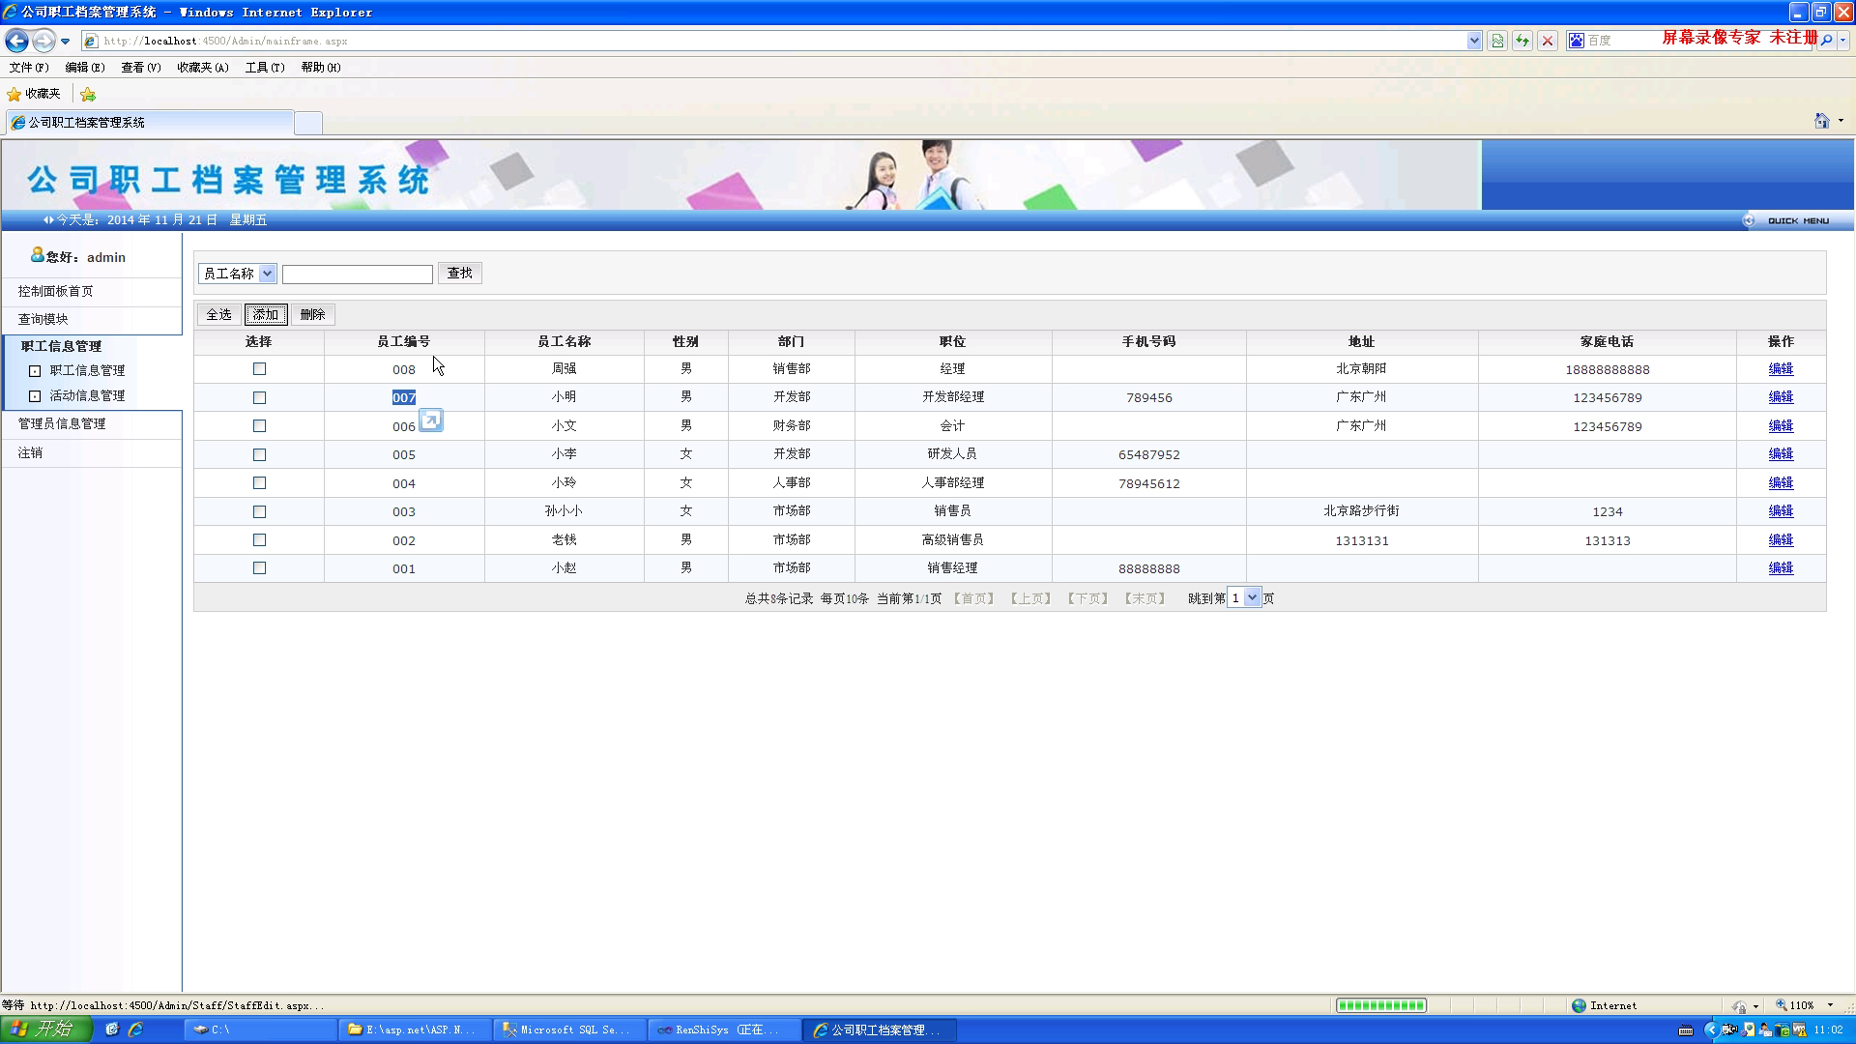
Task: Click the QUICK MENU icon
Action: pos(1749,220)
